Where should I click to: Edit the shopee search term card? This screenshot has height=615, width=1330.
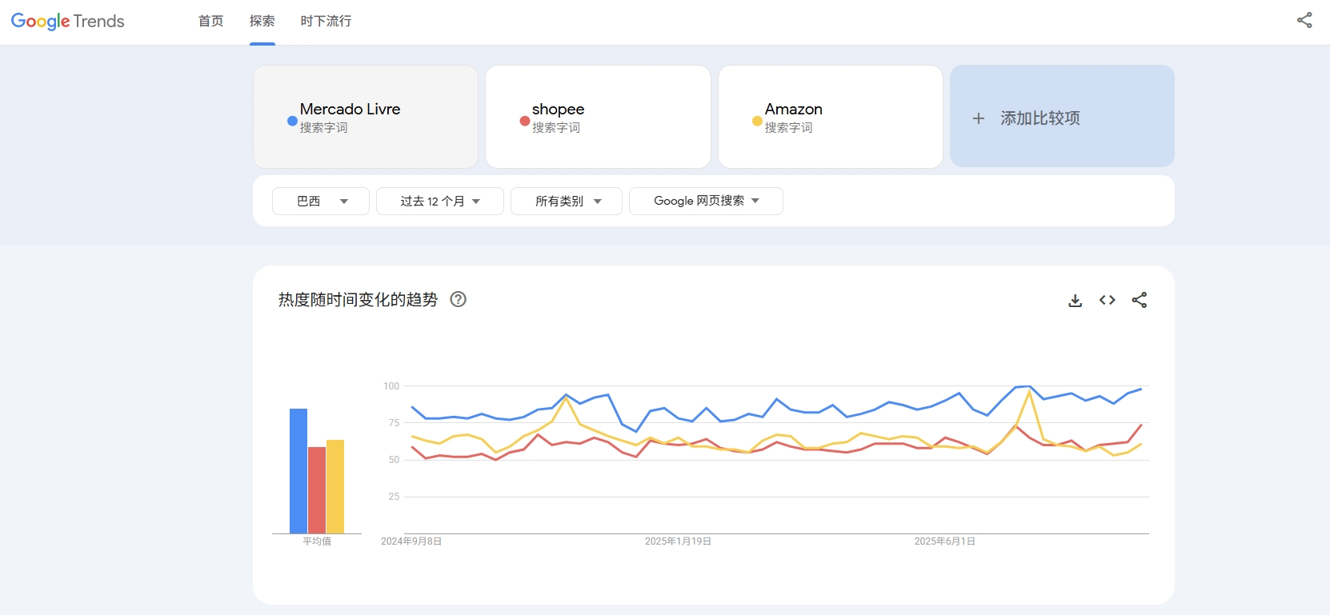point(598,117)
